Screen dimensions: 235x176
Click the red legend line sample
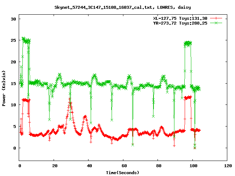pos(216,18)
